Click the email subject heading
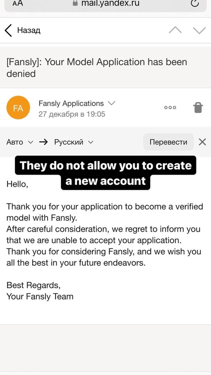Viewport: 211px width, 375px height. [x=97, y=67]
